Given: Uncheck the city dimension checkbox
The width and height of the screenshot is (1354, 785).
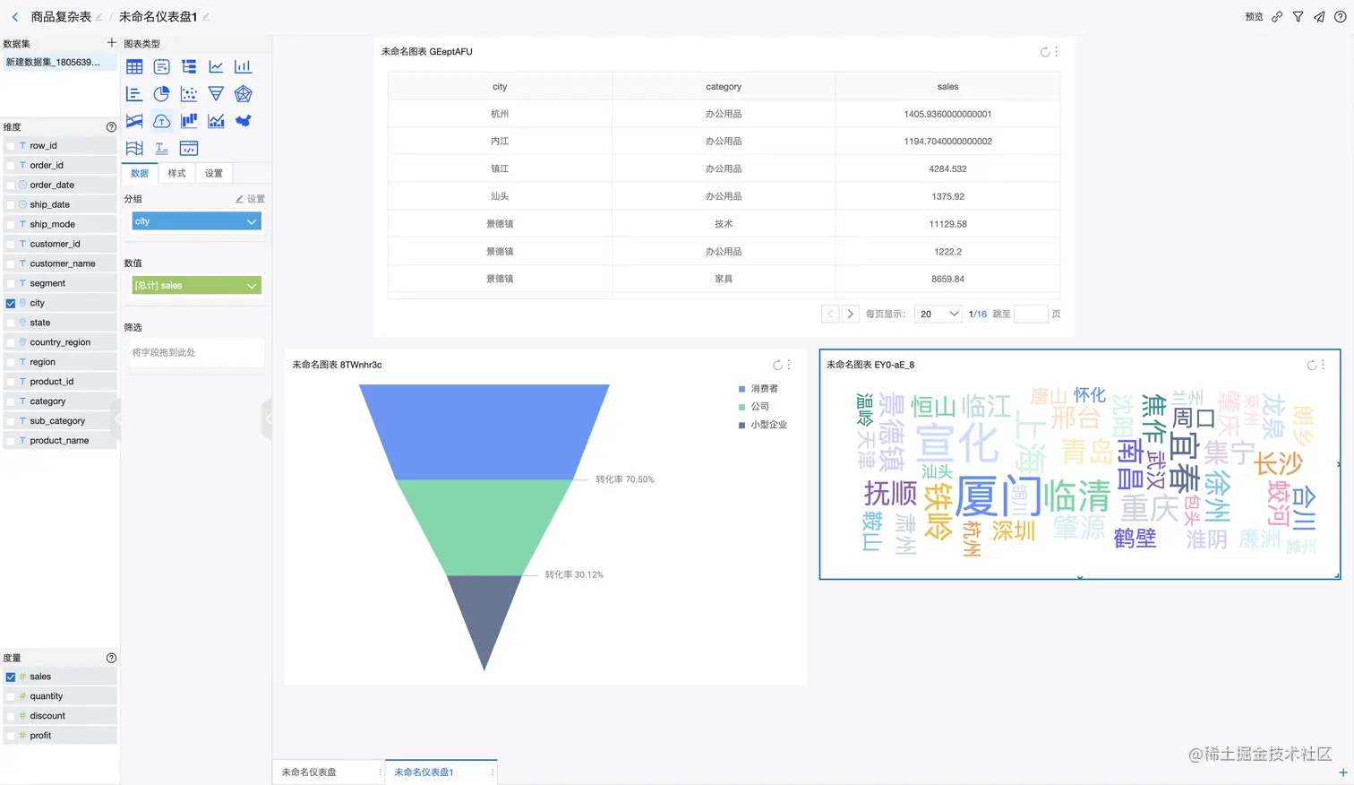Looking at the screenshot, I should tap(11, 303).
